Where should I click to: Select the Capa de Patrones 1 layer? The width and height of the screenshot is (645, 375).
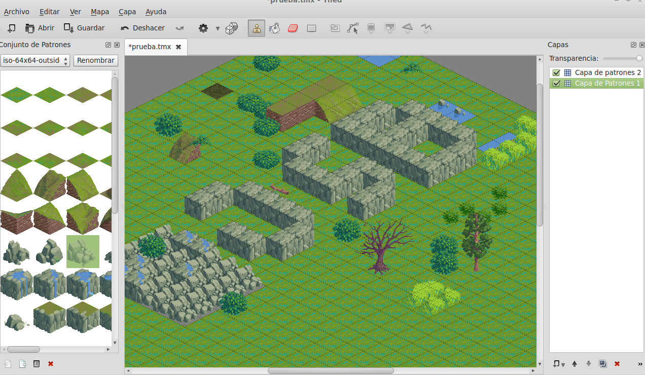pos(596,83)
